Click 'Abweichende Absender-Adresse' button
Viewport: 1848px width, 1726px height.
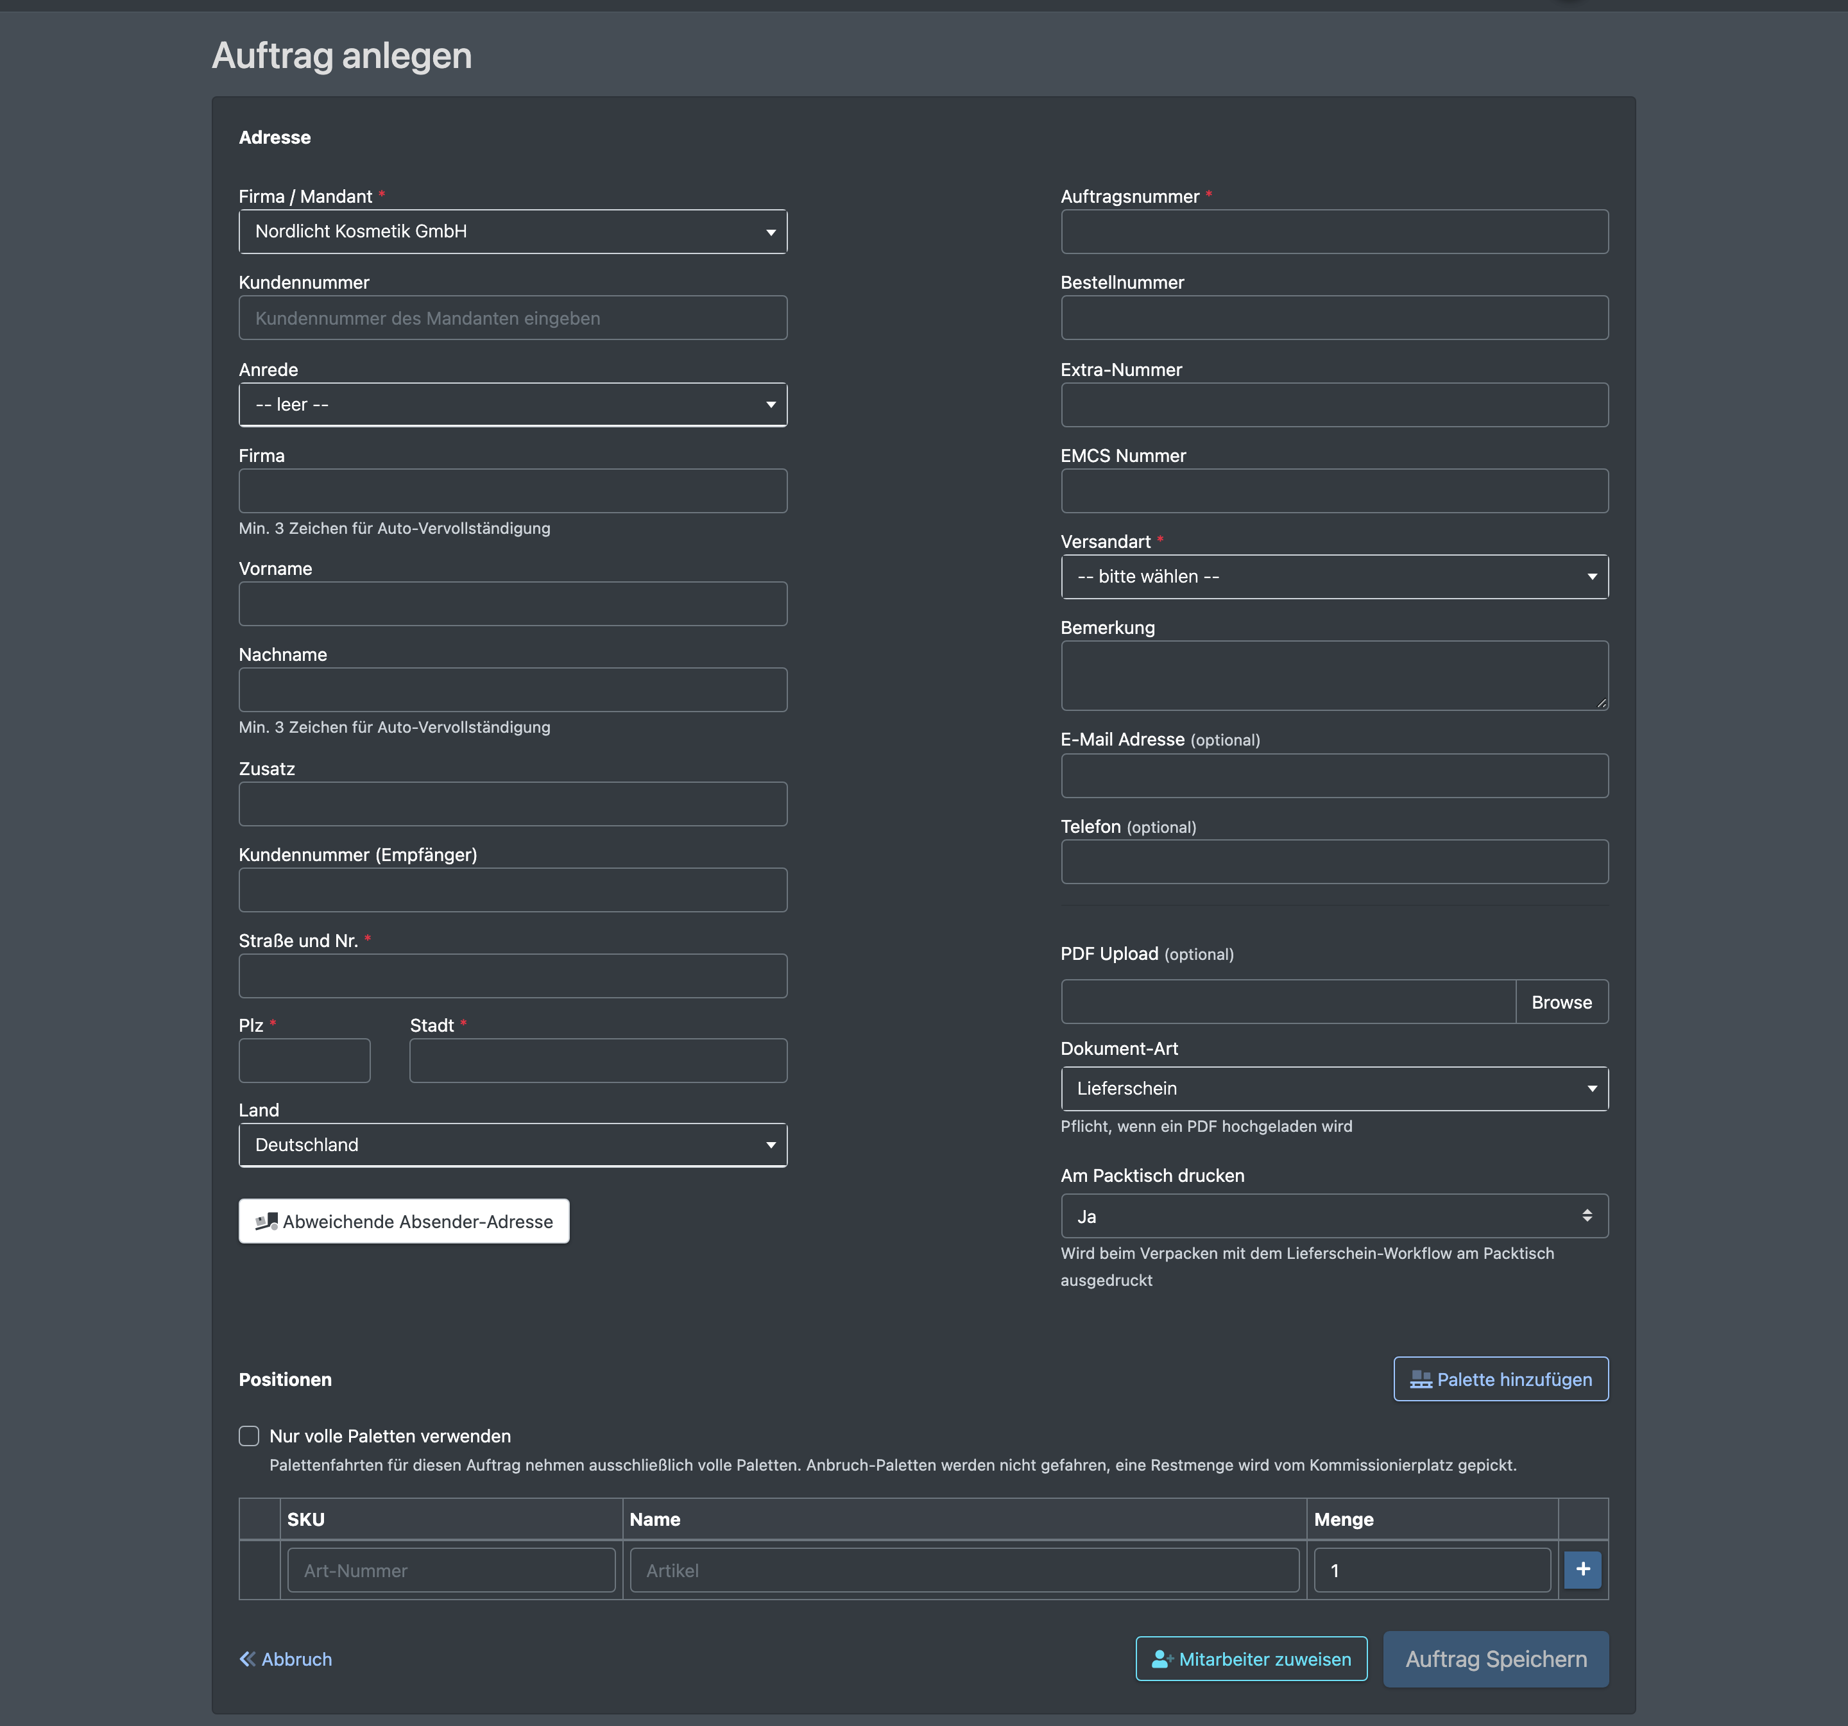(404, 1221)
